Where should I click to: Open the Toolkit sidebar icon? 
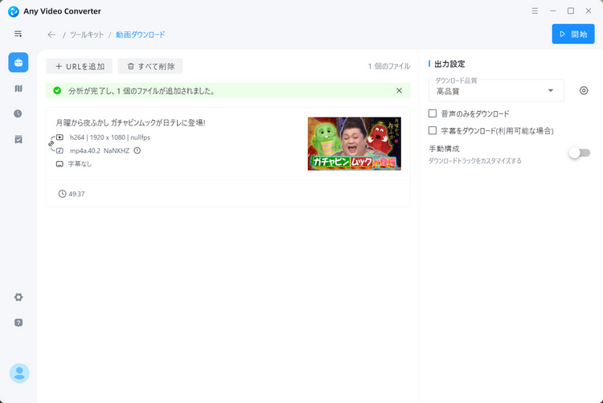pos(18,63)
